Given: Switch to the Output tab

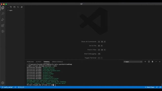Looking at the screenshot, I should coord(38,62).
